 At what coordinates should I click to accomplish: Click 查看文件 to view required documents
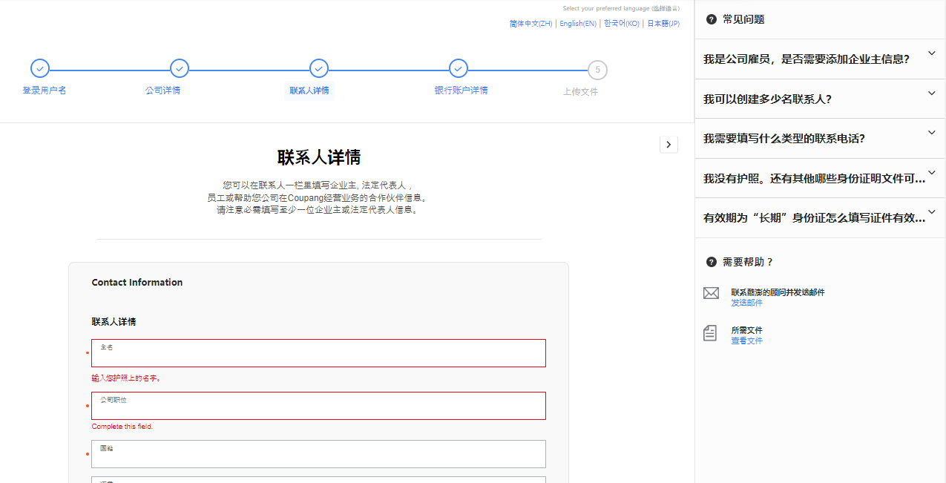[746, 340]
